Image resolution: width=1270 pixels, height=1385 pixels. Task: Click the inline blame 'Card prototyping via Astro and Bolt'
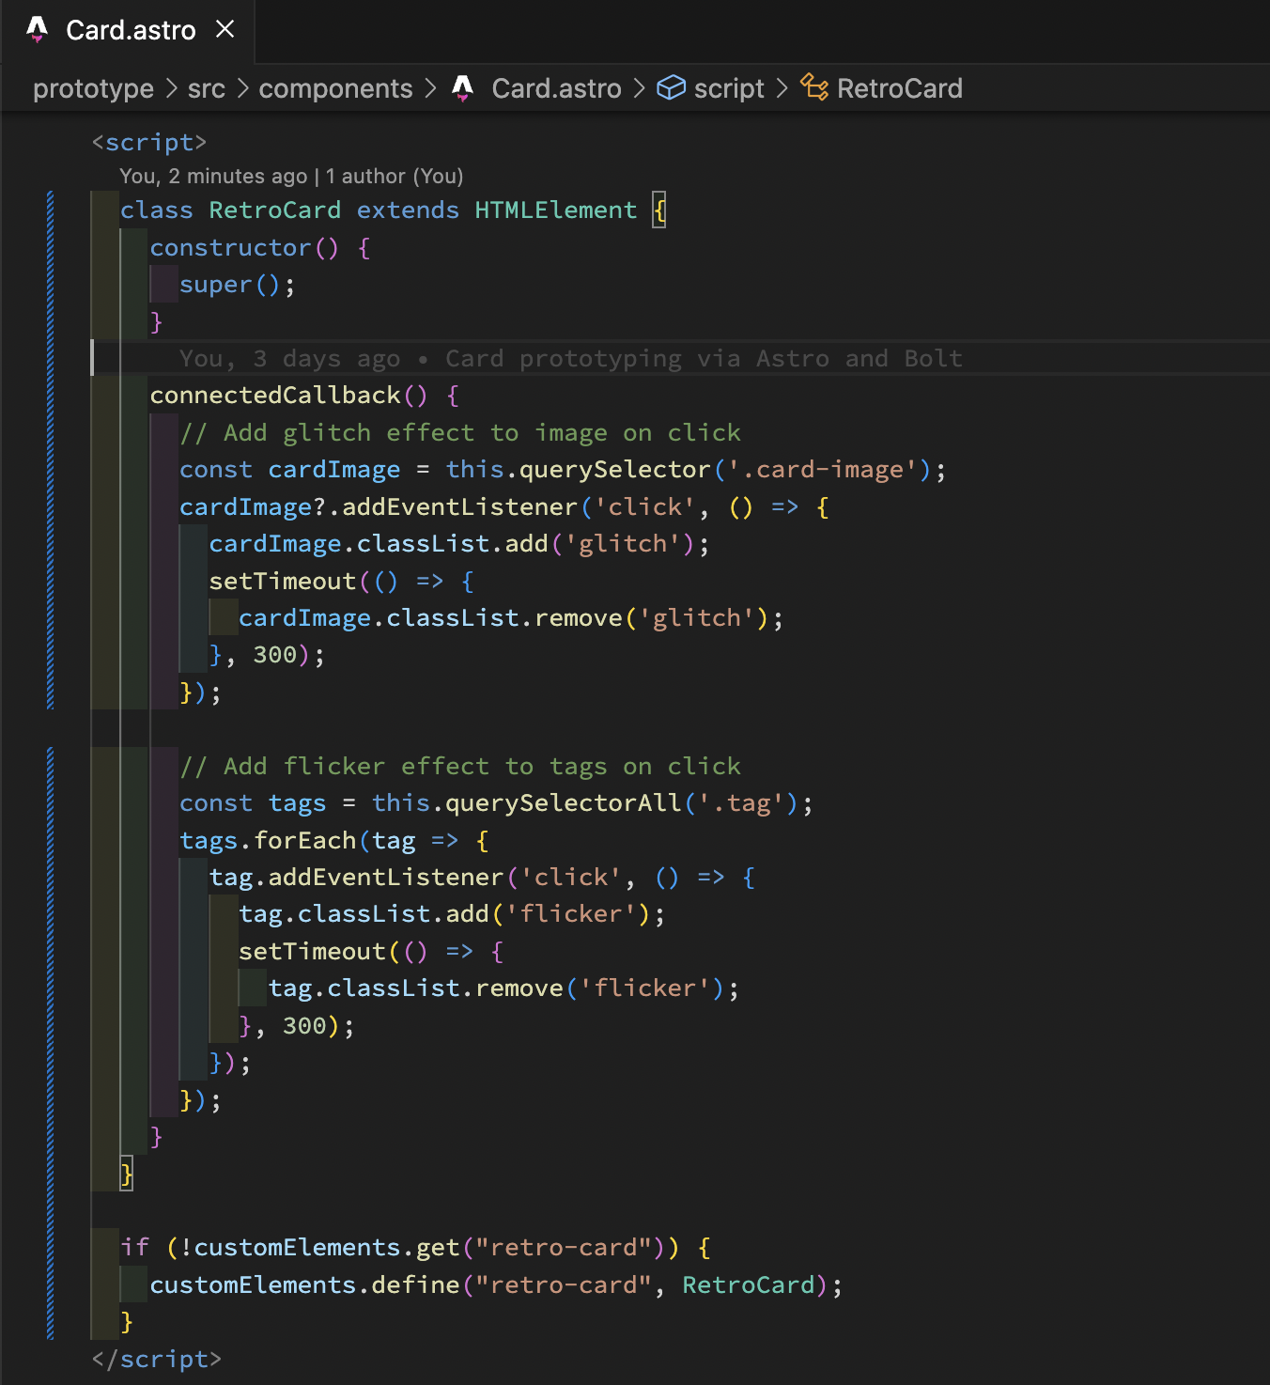click(704, 358)
